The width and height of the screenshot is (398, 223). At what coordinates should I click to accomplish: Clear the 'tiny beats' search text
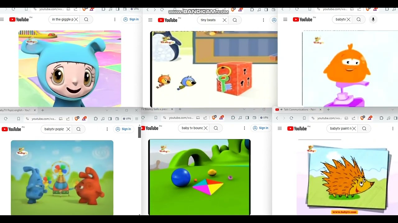(224, 20)
